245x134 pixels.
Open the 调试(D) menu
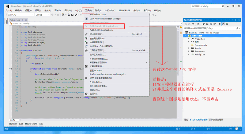coord(58,10)
